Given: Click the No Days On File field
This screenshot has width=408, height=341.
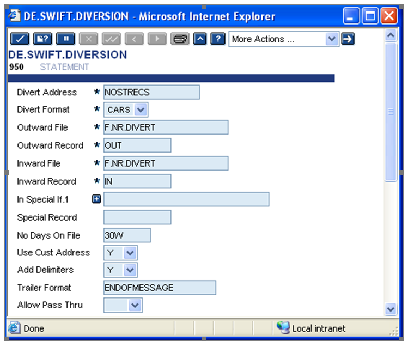Looking at the screenshot, I should [127, 235].
